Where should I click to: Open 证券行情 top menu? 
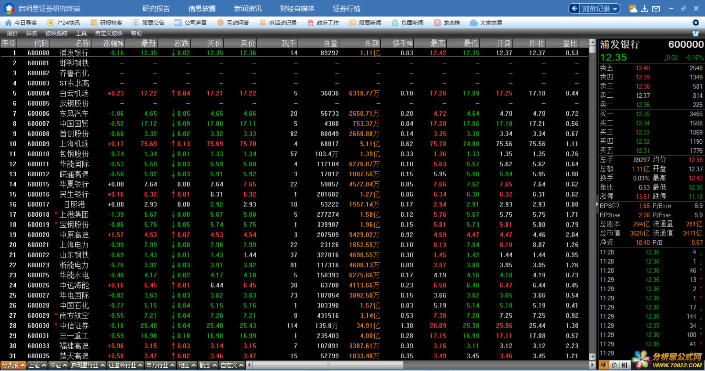pos(347,8)
